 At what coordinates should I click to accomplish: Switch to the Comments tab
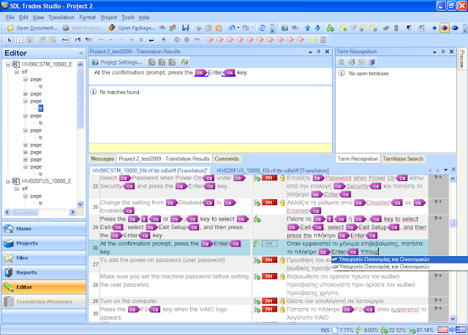227,158
